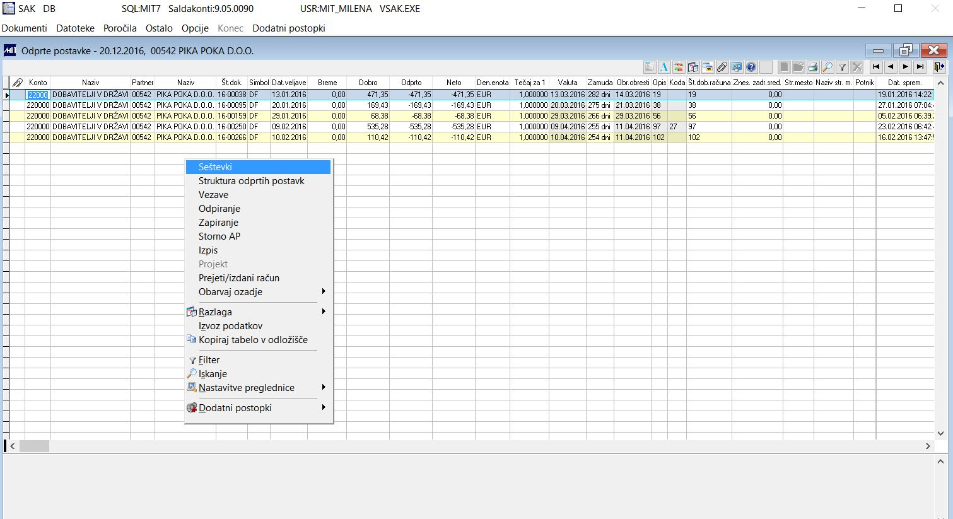Screen dimensions: 953x519
Task: Jump to first record with toolbar arrow
Action: click(876, 67)
